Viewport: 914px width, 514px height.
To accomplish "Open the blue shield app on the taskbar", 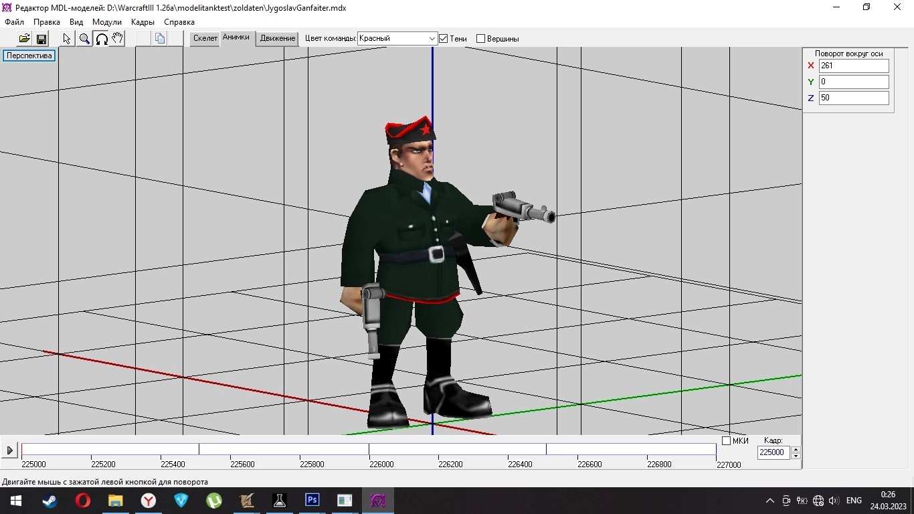I will click(181, 501).
